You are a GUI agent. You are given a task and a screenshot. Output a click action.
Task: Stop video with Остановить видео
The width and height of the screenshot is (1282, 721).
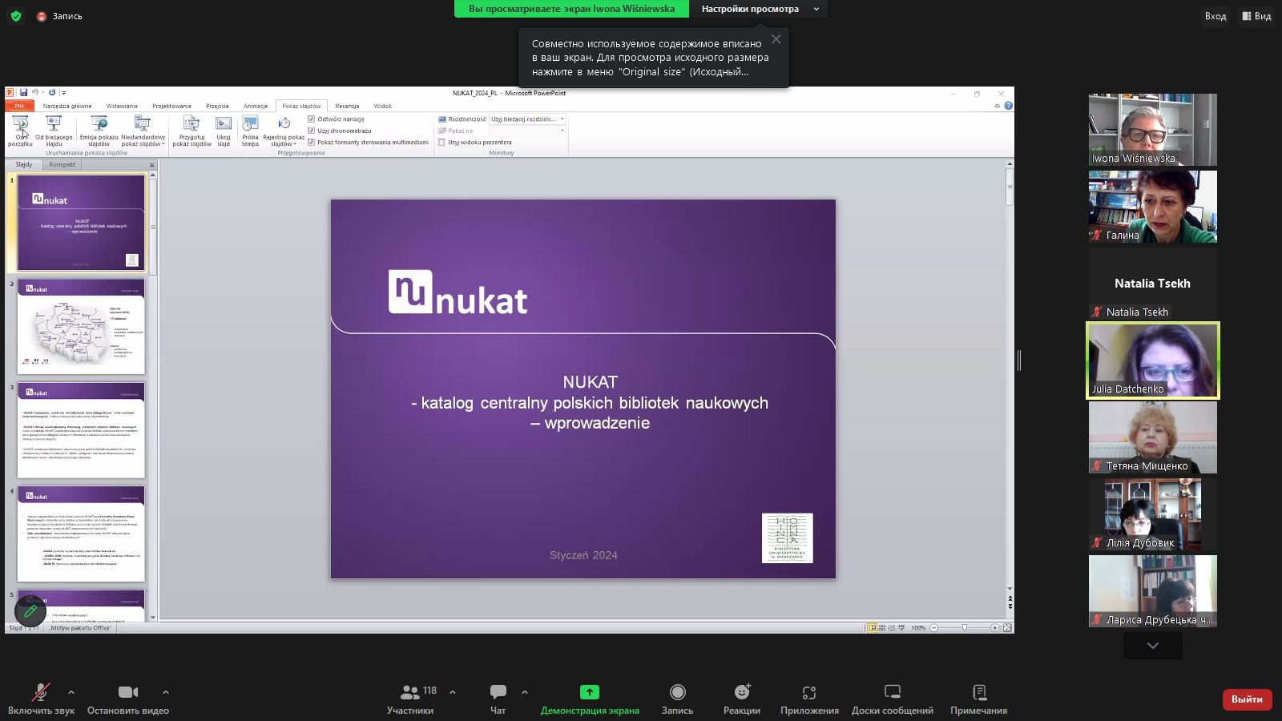[128, 699]
